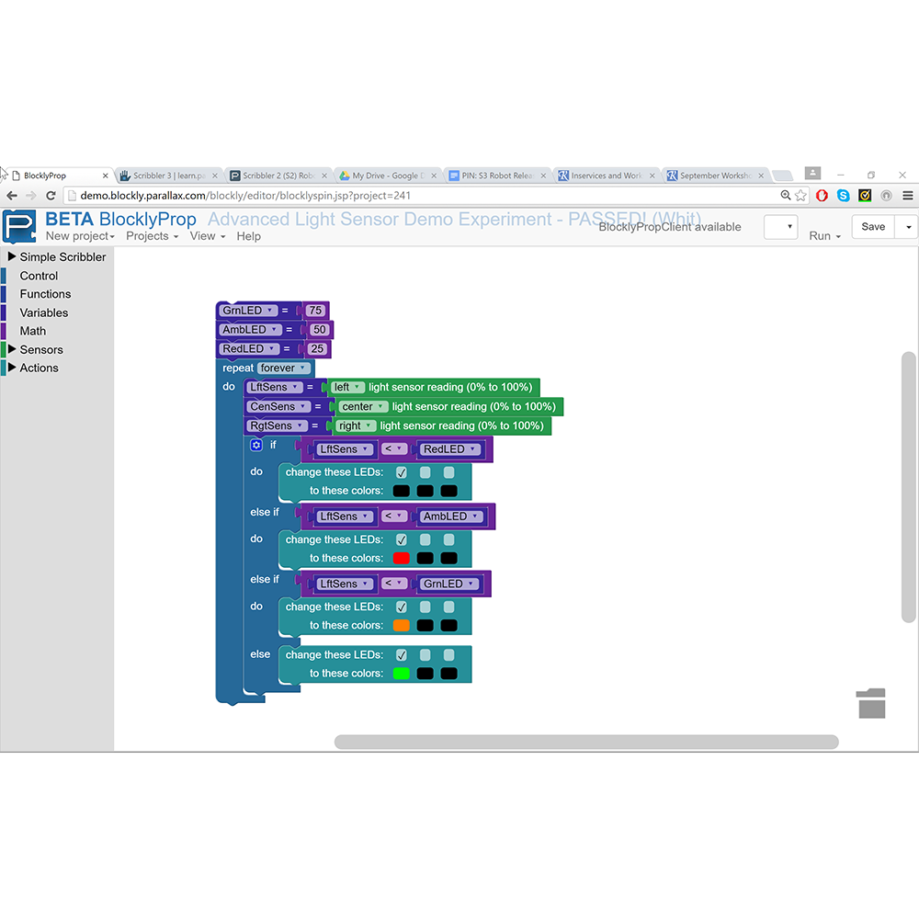This screenshot has height=919, width=919.
Task: Expand the Sensors category
Action: [11, 348]
